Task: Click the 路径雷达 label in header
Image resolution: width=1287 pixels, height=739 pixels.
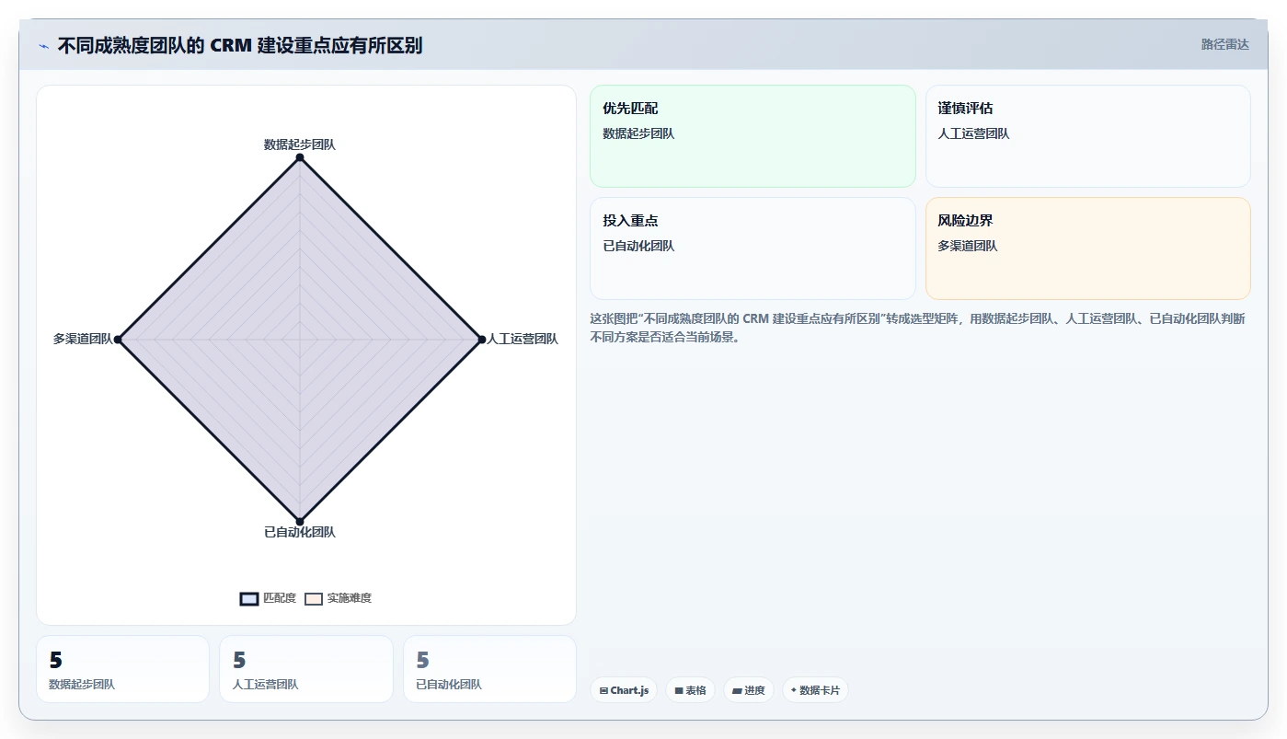Action: click(1224, 44)
